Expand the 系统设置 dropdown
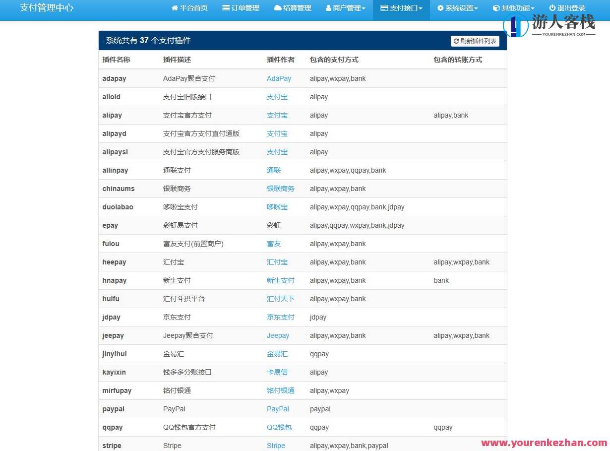The height and width of the screenshot is (451, 610). [457, 7]
